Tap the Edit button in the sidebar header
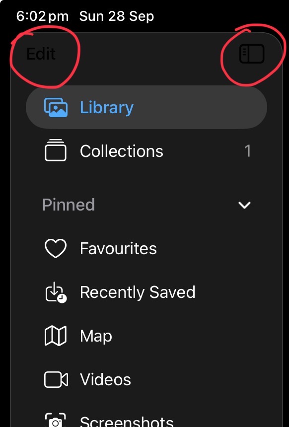The height and width of the screenshot is (427, 289). coord(41,54)
